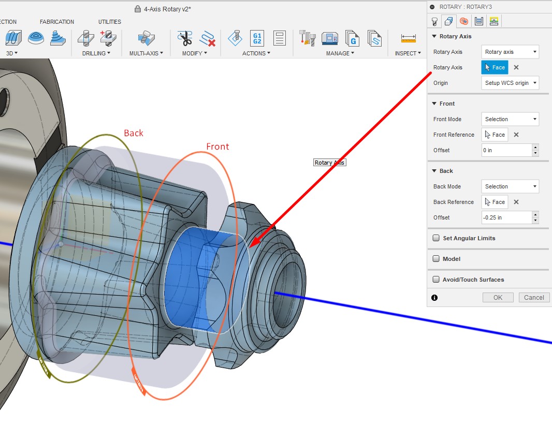Screen dimensions: 552x423
Task: Open the ACTIONS dropdown menu
Action: point(256,53)
